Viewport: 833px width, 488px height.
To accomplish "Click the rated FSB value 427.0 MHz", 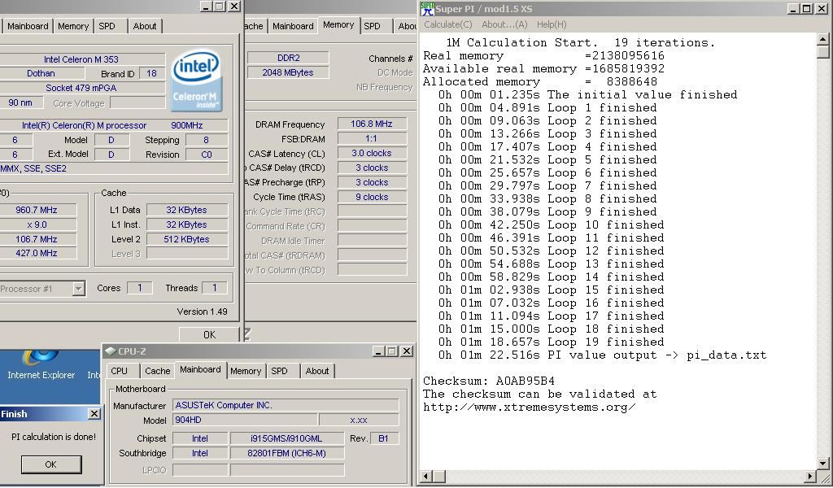I will [x=37, y=253].
